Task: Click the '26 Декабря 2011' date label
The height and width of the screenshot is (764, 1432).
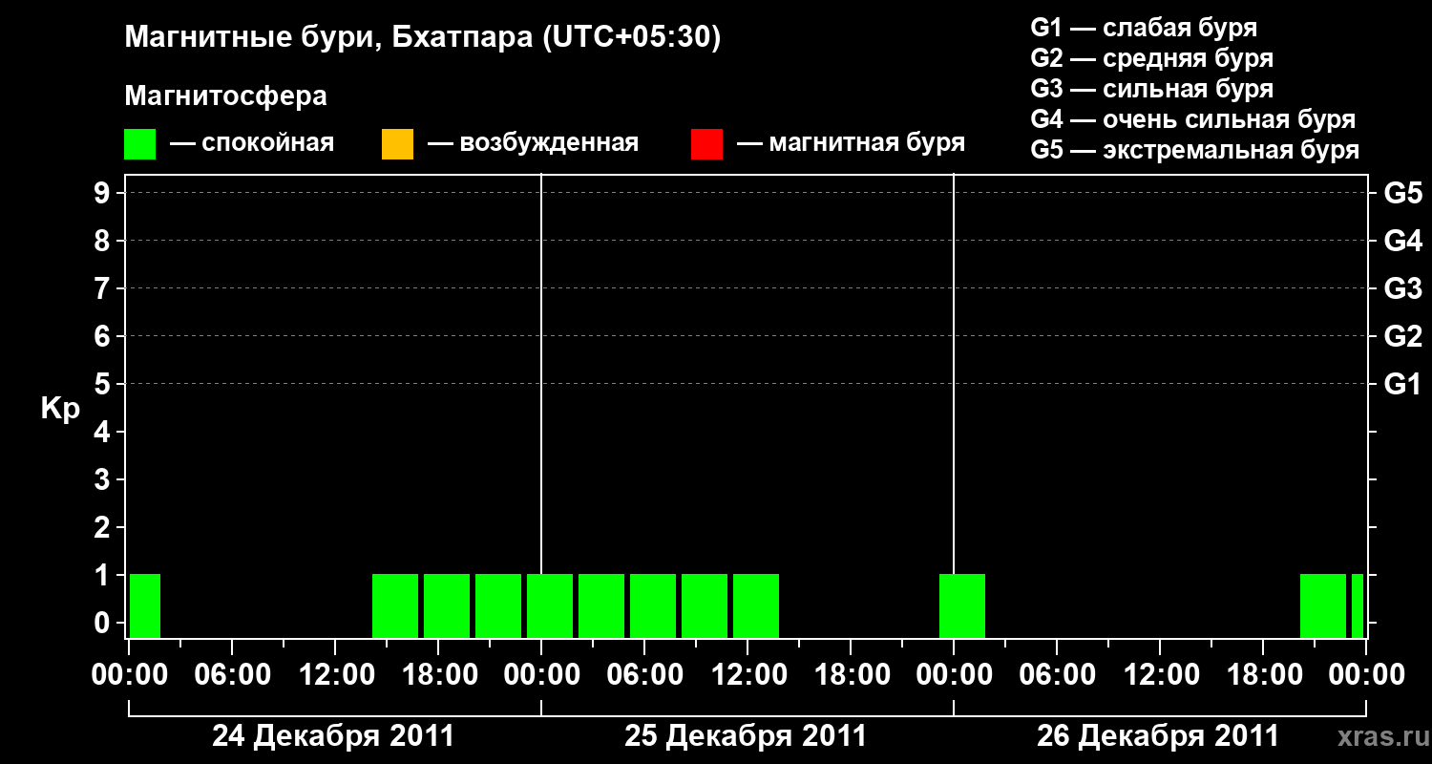Action: [1158, 736]
